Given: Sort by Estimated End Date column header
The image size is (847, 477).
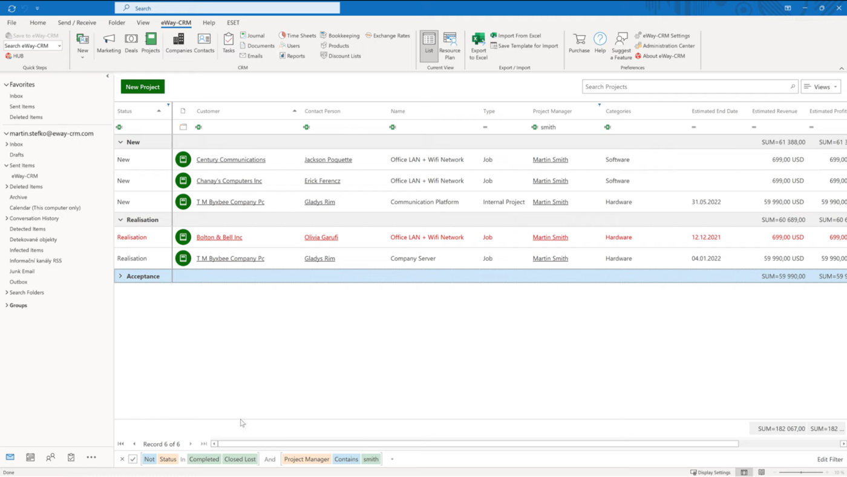Looking at the screenshot, I should click(715, 111).
